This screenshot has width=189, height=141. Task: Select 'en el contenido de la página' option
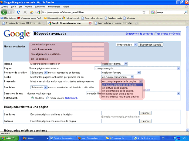[122, 91]
